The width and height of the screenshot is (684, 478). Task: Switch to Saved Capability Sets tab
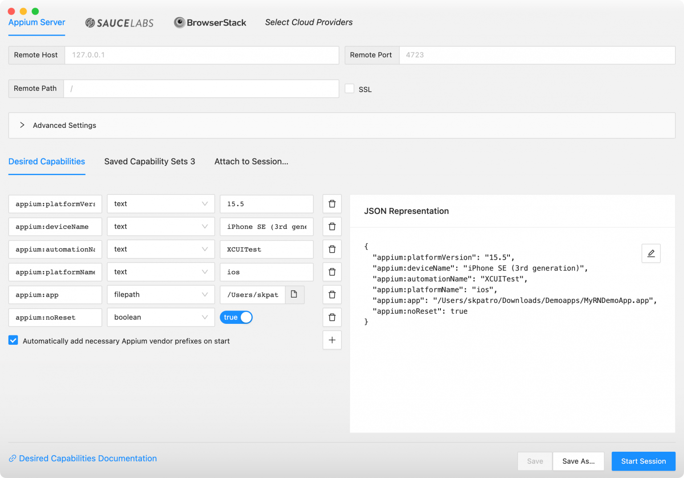click(149, 162)
